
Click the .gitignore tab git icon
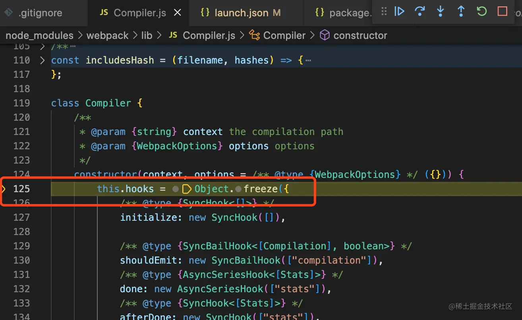(x=8, y=13)
